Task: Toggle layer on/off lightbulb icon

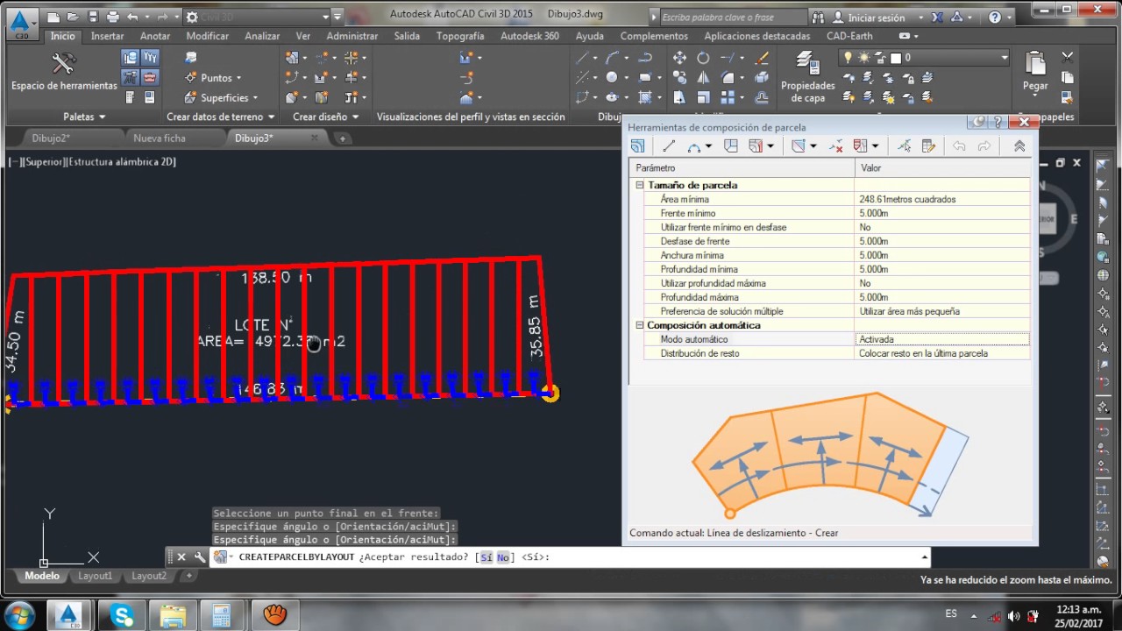Action: click(x=849, y=58)
